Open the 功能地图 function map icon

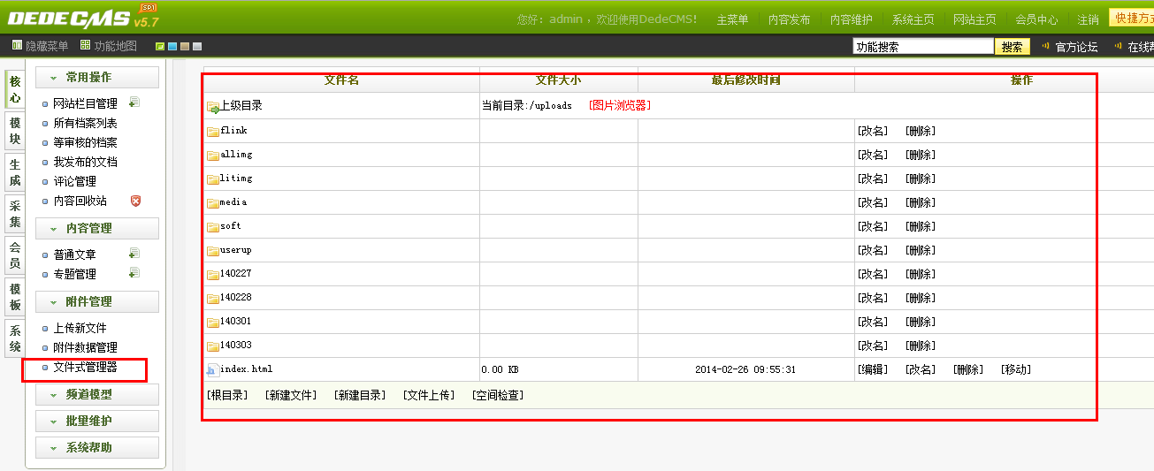pos(85,46)
